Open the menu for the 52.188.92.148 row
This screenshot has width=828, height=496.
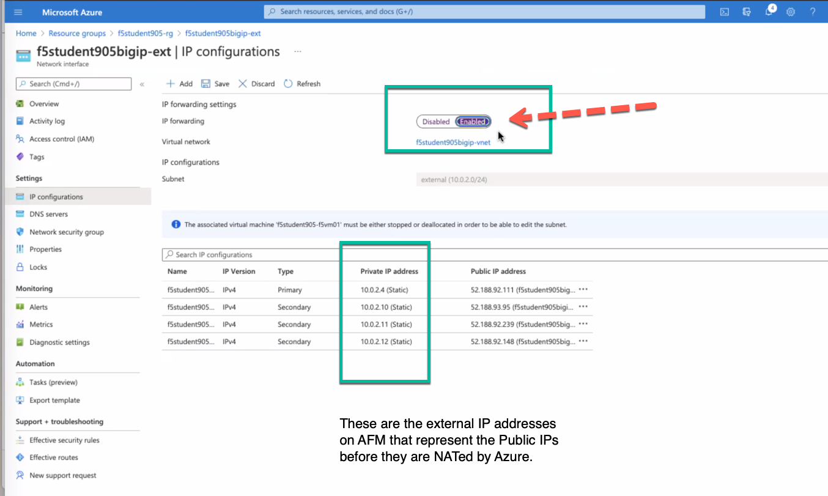click(x=583, y=341)
